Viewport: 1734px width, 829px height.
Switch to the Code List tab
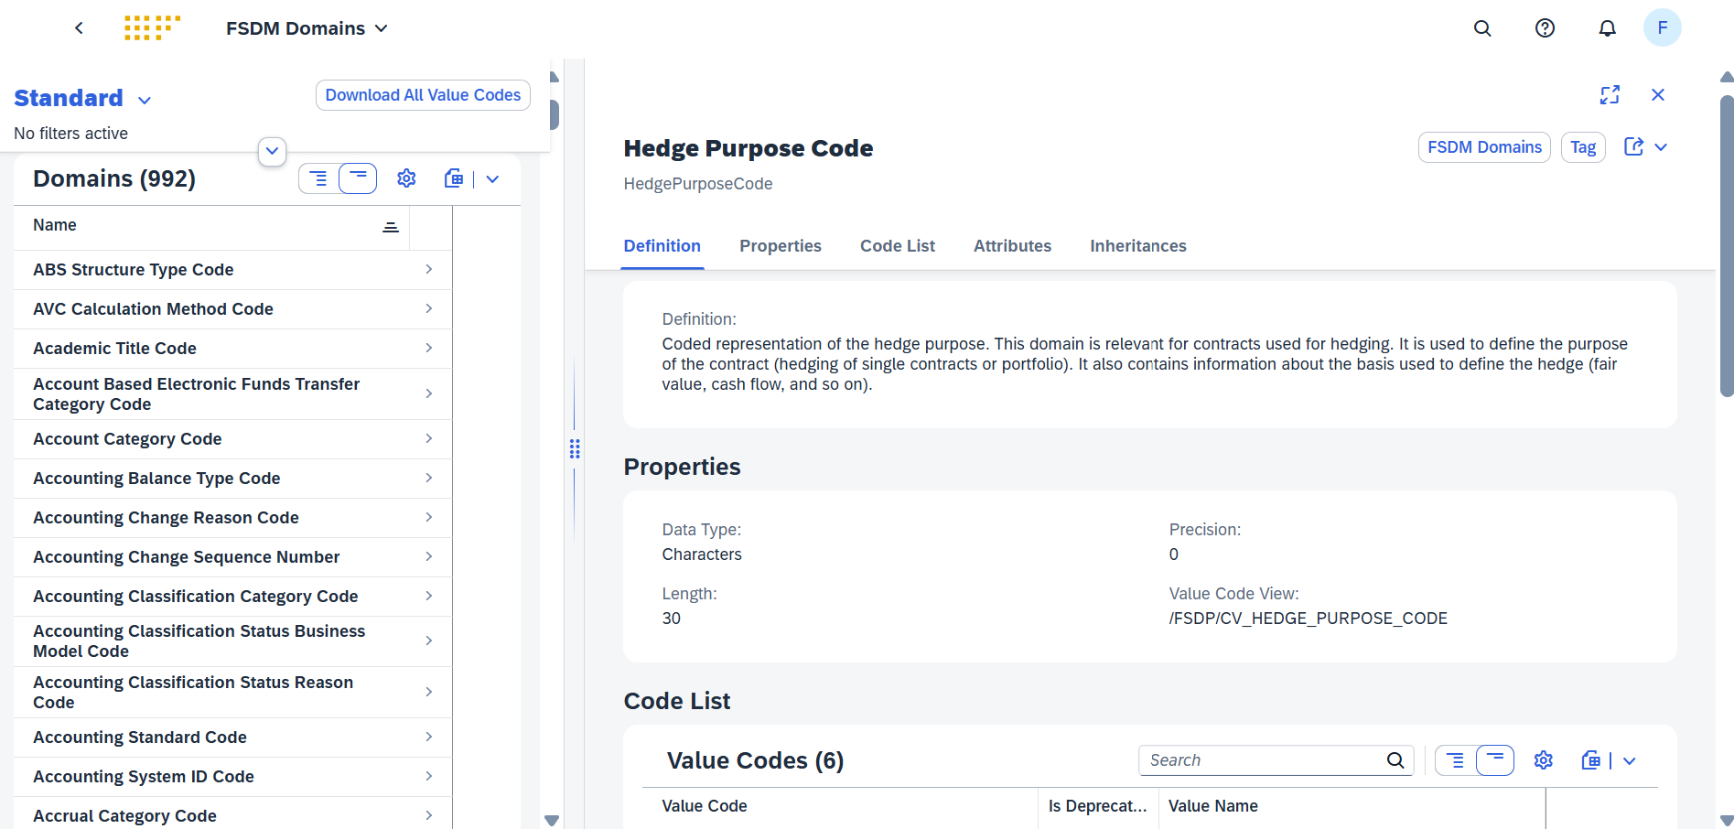coord(897,246)
